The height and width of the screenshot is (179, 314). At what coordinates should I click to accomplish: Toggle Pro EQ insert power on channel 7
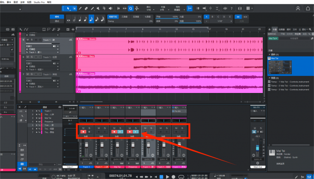(x=173, y=111)
